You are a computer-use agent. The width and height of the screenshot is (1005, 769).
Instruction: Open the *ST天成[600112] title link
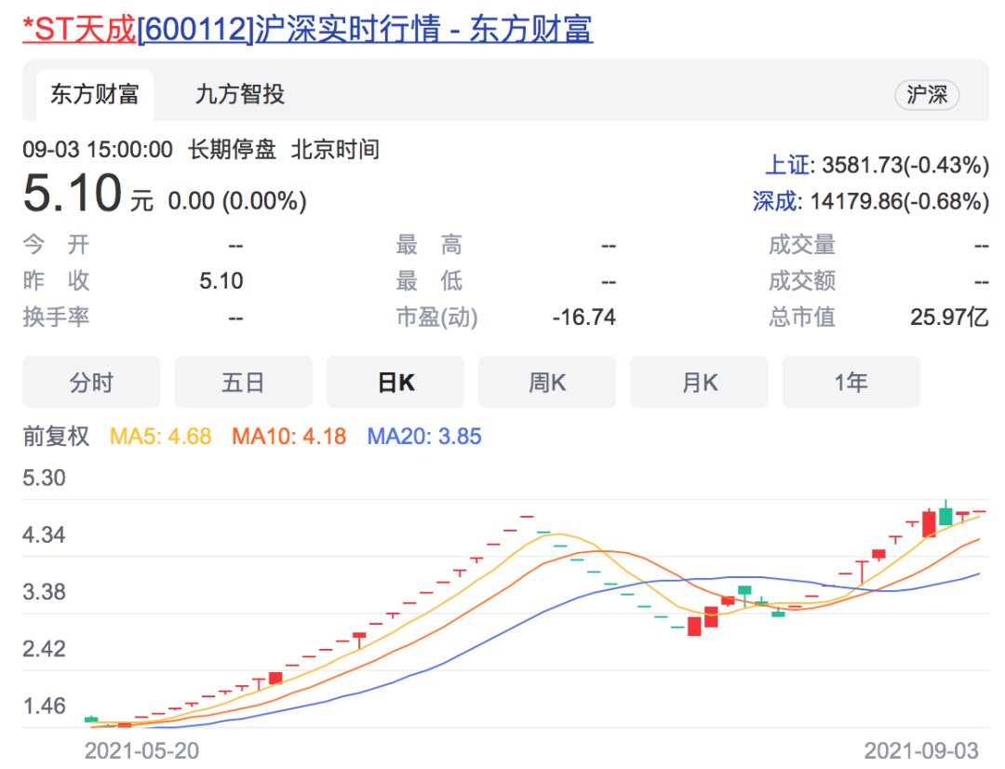pos(307,30)
